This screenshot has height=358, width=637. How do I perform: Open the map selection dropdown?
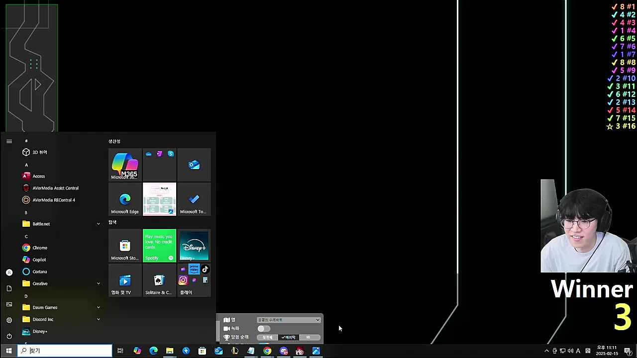[x=289, y=320]
